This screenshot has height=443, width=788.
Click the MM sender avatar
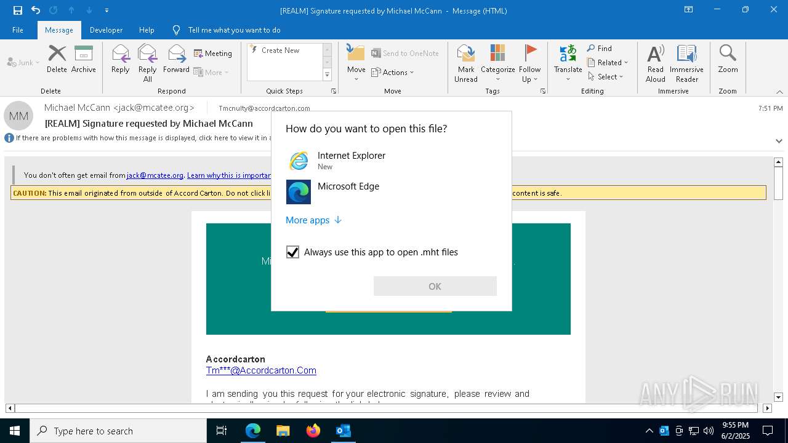(18, 116)
